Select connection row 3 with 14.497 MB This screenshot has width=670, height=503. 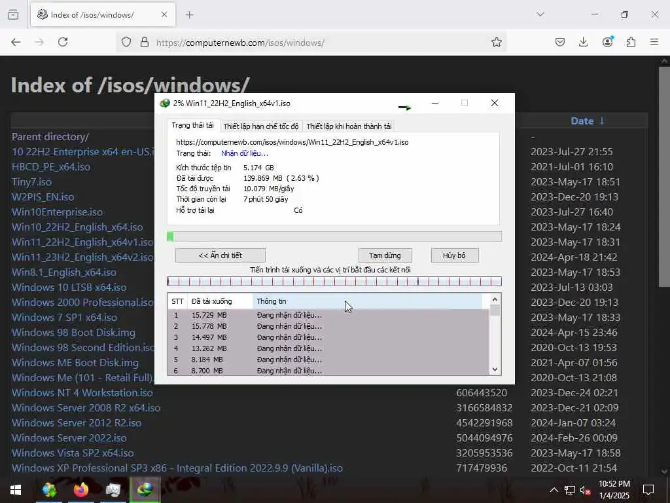click(x=328, y=337)
